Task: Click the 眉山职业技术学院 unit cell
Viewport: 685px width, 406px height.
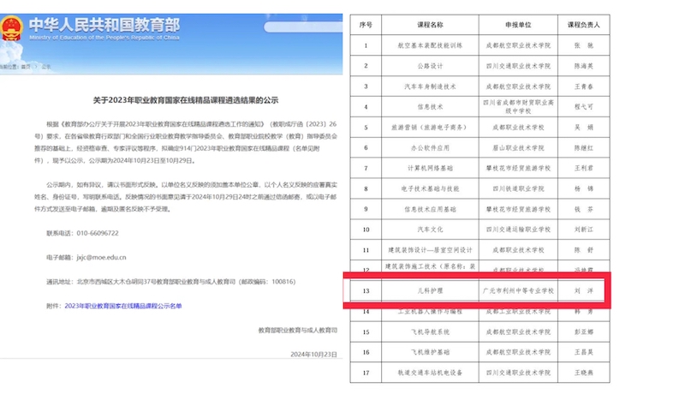Action: pos(517,147)
